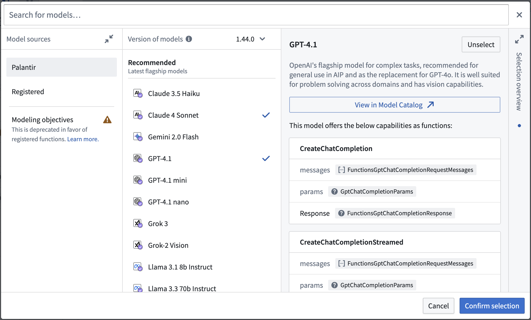
Task: Confirm selection of chosen models
Action: click(x=492, y=306)
